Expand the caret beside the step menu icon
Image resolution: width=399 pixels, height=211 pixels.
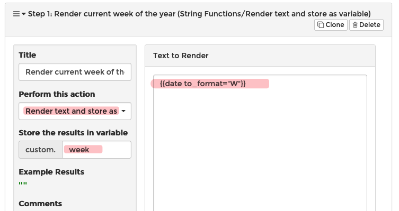24,14
